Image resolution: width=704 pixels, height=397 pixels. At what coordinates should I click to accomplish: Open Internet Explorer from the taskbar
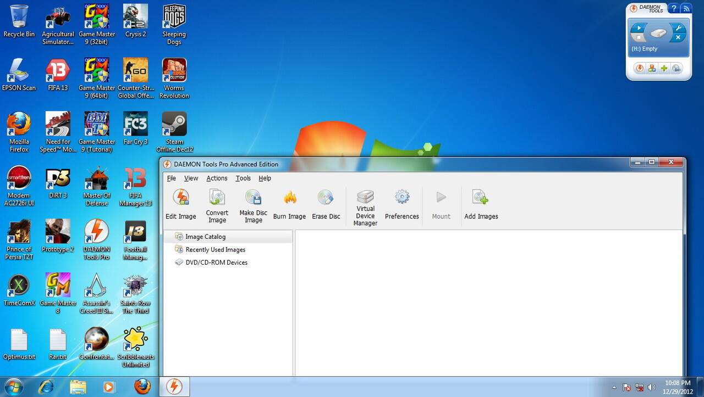46,387
